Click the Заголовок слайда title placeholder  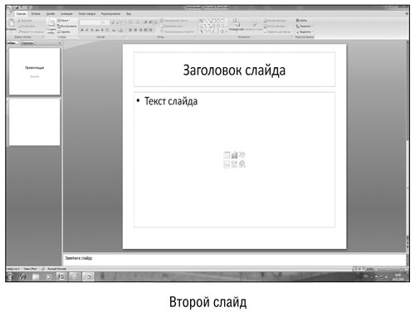(x=234, y=70)
